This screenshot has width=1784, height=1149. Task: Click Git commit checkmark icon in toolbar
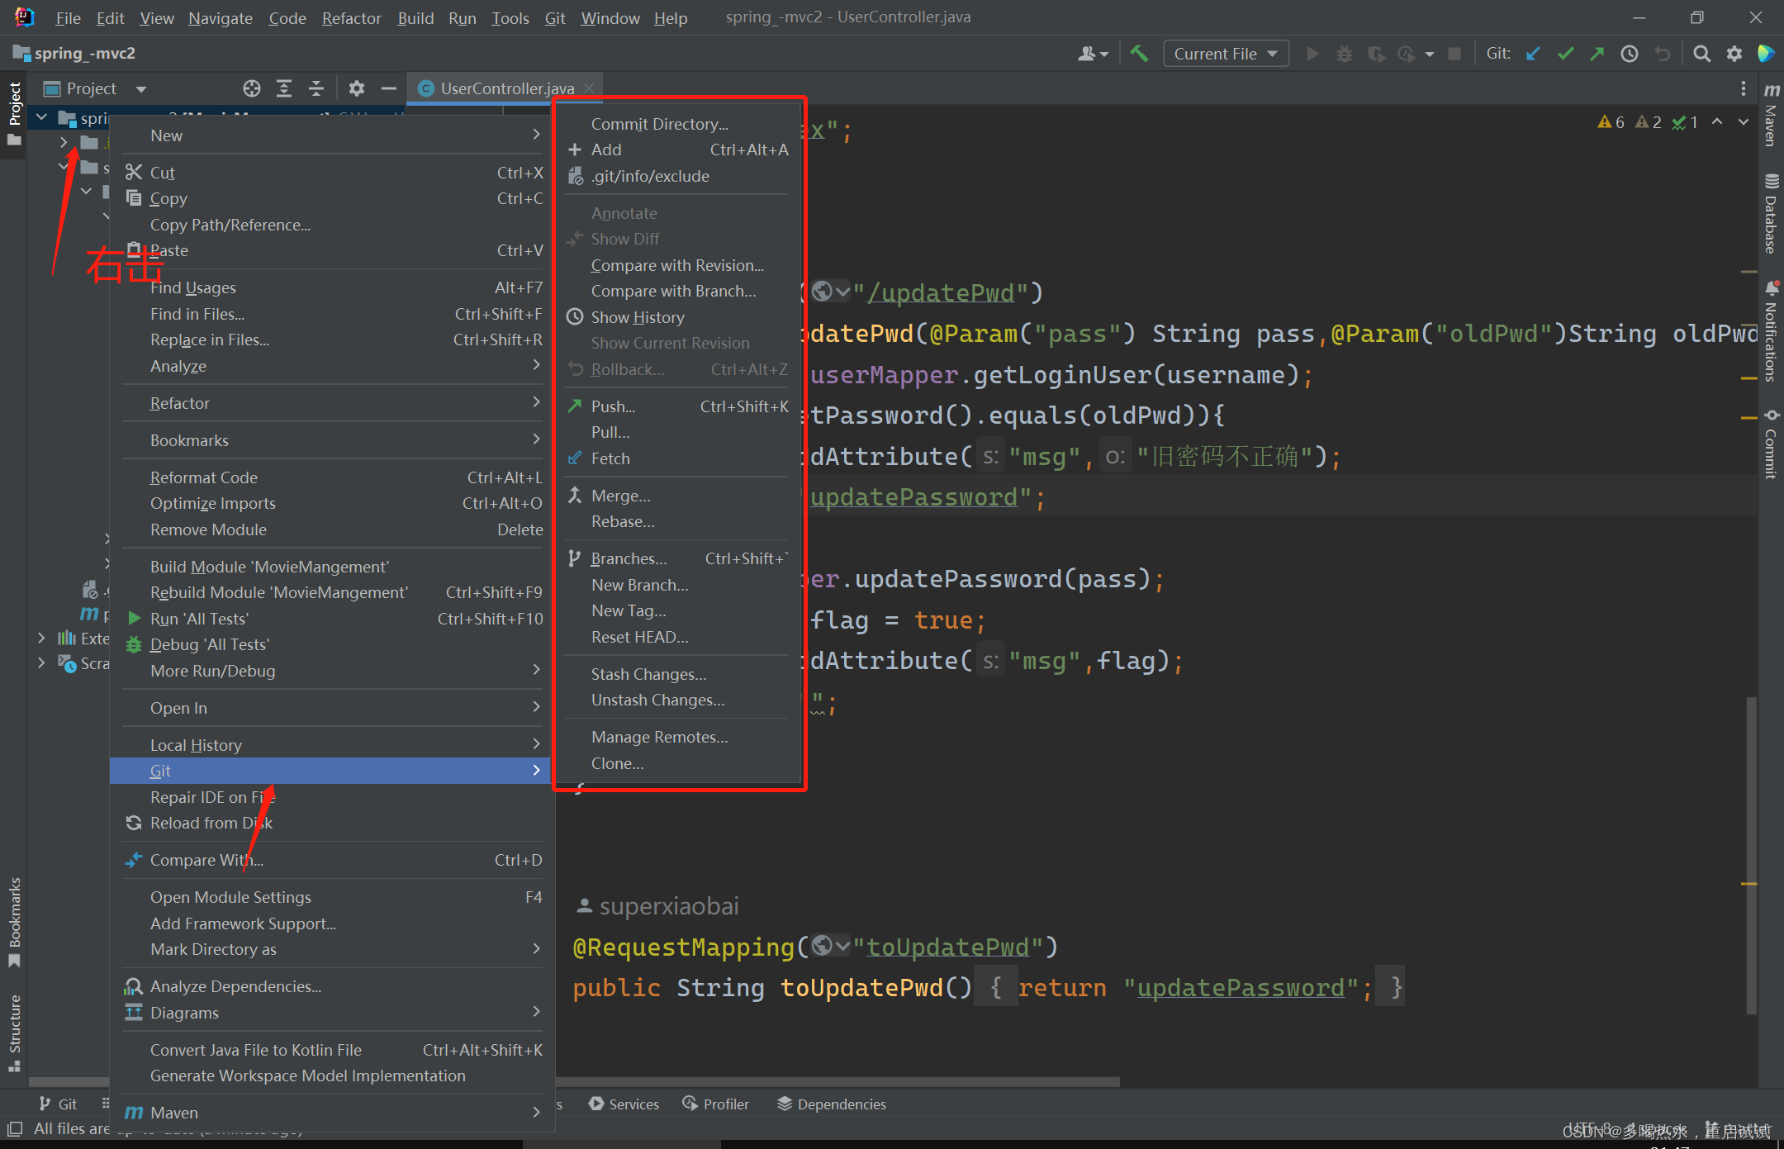coord(1565,54)
